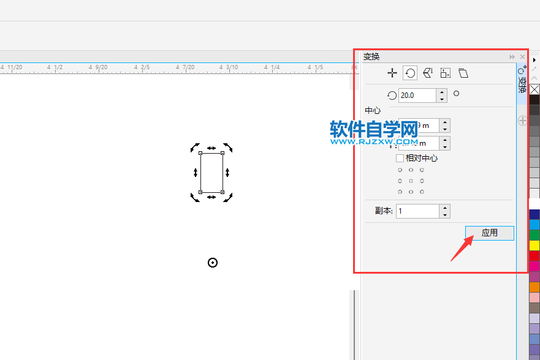Increase the rotation angle with the up stepper

(x=441, y=92)
